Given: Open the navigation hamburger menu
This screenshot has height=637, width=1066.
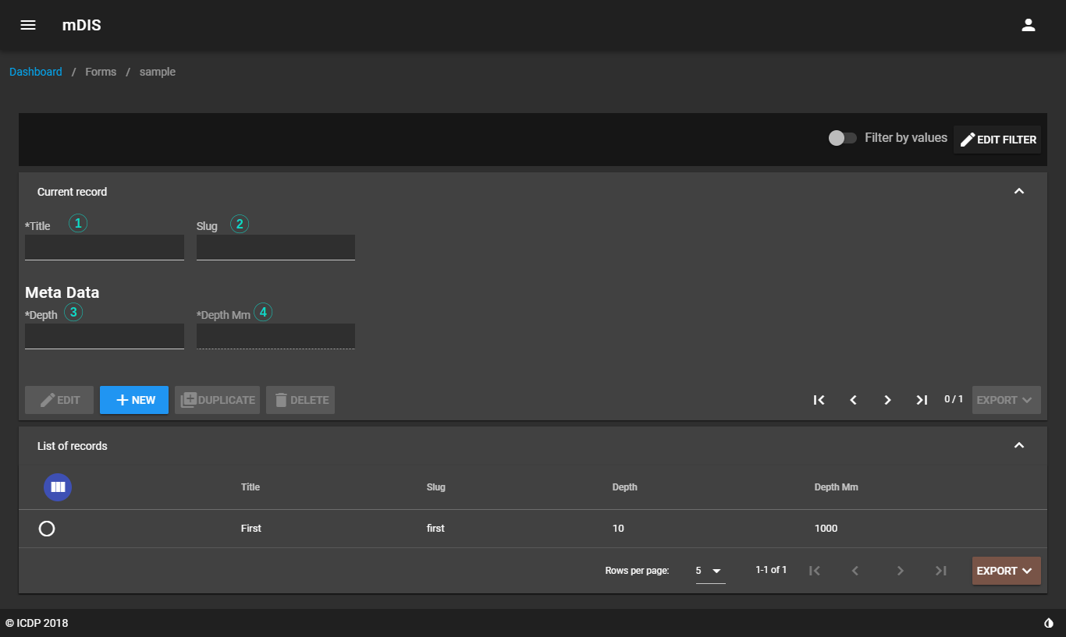Looking at the screenshot, I should tap(28, 24).
